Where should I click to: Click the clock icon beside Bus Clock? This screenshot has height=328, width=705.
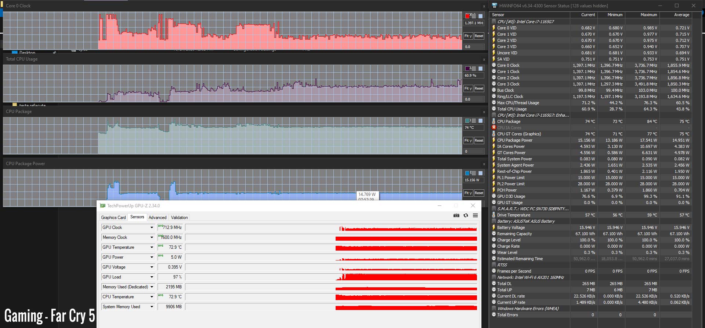click(494, 90)
